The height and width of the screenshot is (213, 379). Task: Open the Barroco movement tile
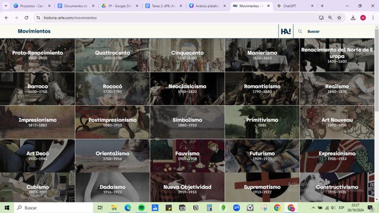pos(37,89)
